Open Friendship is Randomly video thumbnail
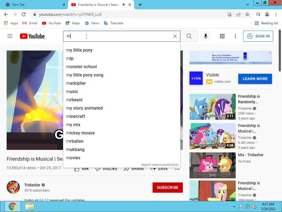The height and width of the screenshot is (212, 282). coord(212,107)
